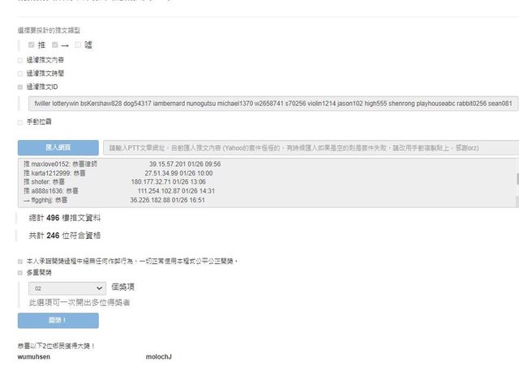The width and height of the screenshot is (519, 366).
Task: Click winner name molochJ
Action: coord(158,356)
